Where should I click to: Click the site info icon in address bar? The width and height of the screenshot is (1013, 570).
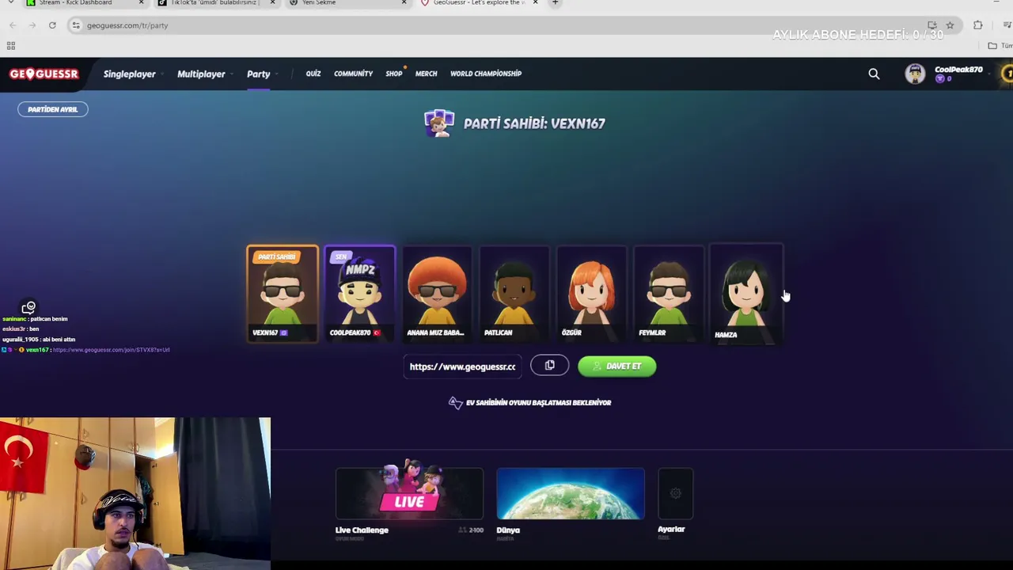[x=76, y=25]
